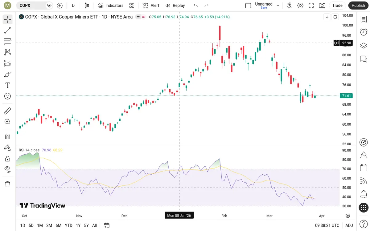The height and width of the screenshot is (231, 370).
Task: Publish the chart idea
Action: [358, 5]
